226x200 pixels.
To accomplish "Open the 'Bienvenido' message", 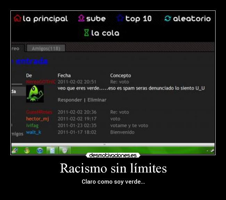I will point(122,132).
